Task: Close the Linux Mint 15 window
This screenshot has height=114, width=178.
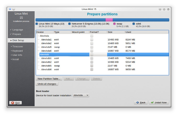Action: [x=168, y=9]
